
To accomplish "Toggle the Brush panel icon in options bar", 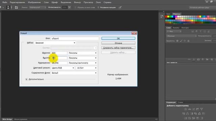I will tap(17, 7).
